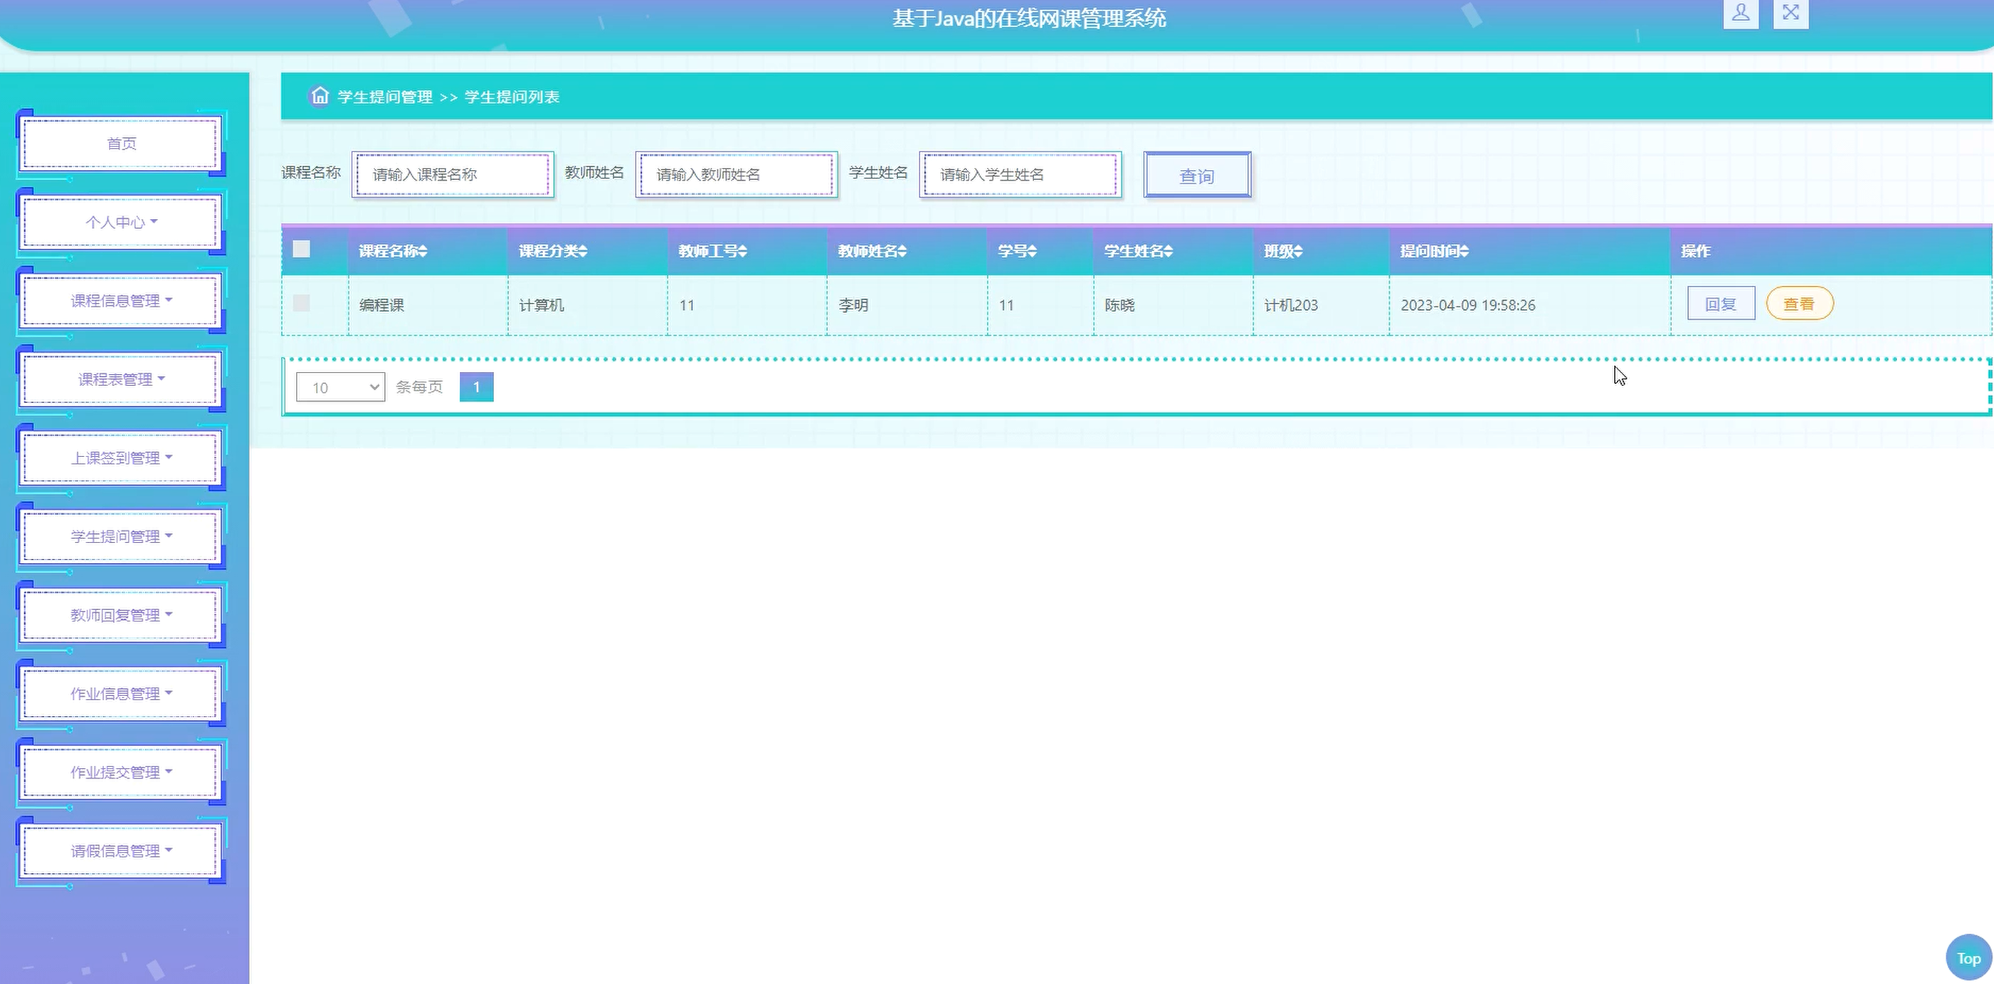Select the 编程课 course name cell

tap(428, 305)
